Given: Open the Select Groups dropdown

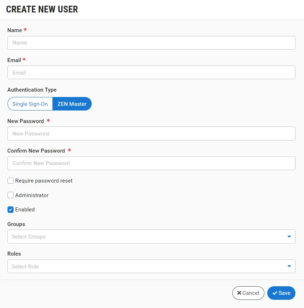Looking at the screenshot, I should pos(151,236).
